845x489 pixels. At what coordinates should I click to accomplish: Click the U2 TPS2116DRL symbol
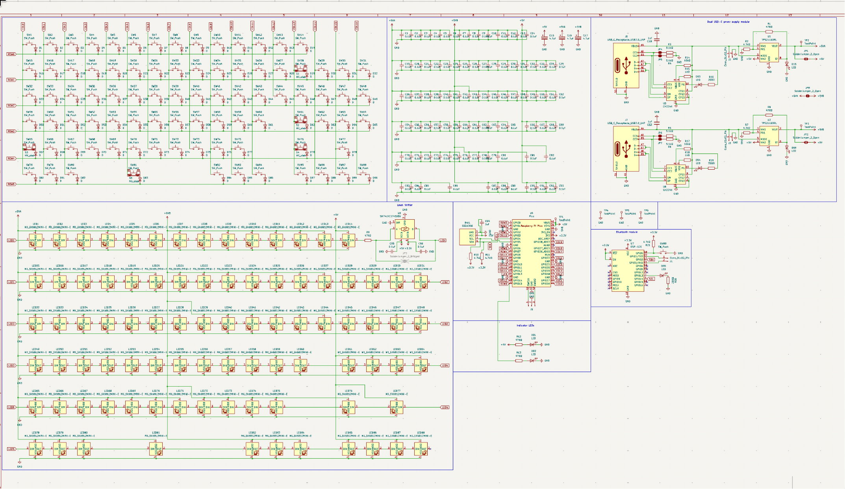click(x=769, y=136)
